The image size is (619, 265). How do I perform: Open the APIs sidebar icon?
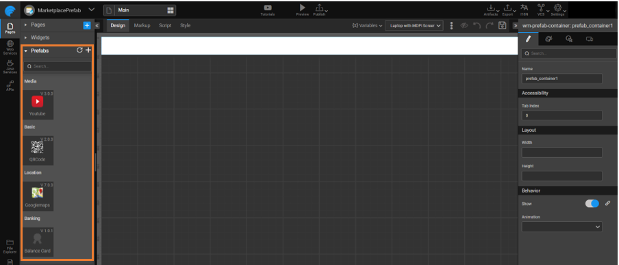click(x=10, y=83)
